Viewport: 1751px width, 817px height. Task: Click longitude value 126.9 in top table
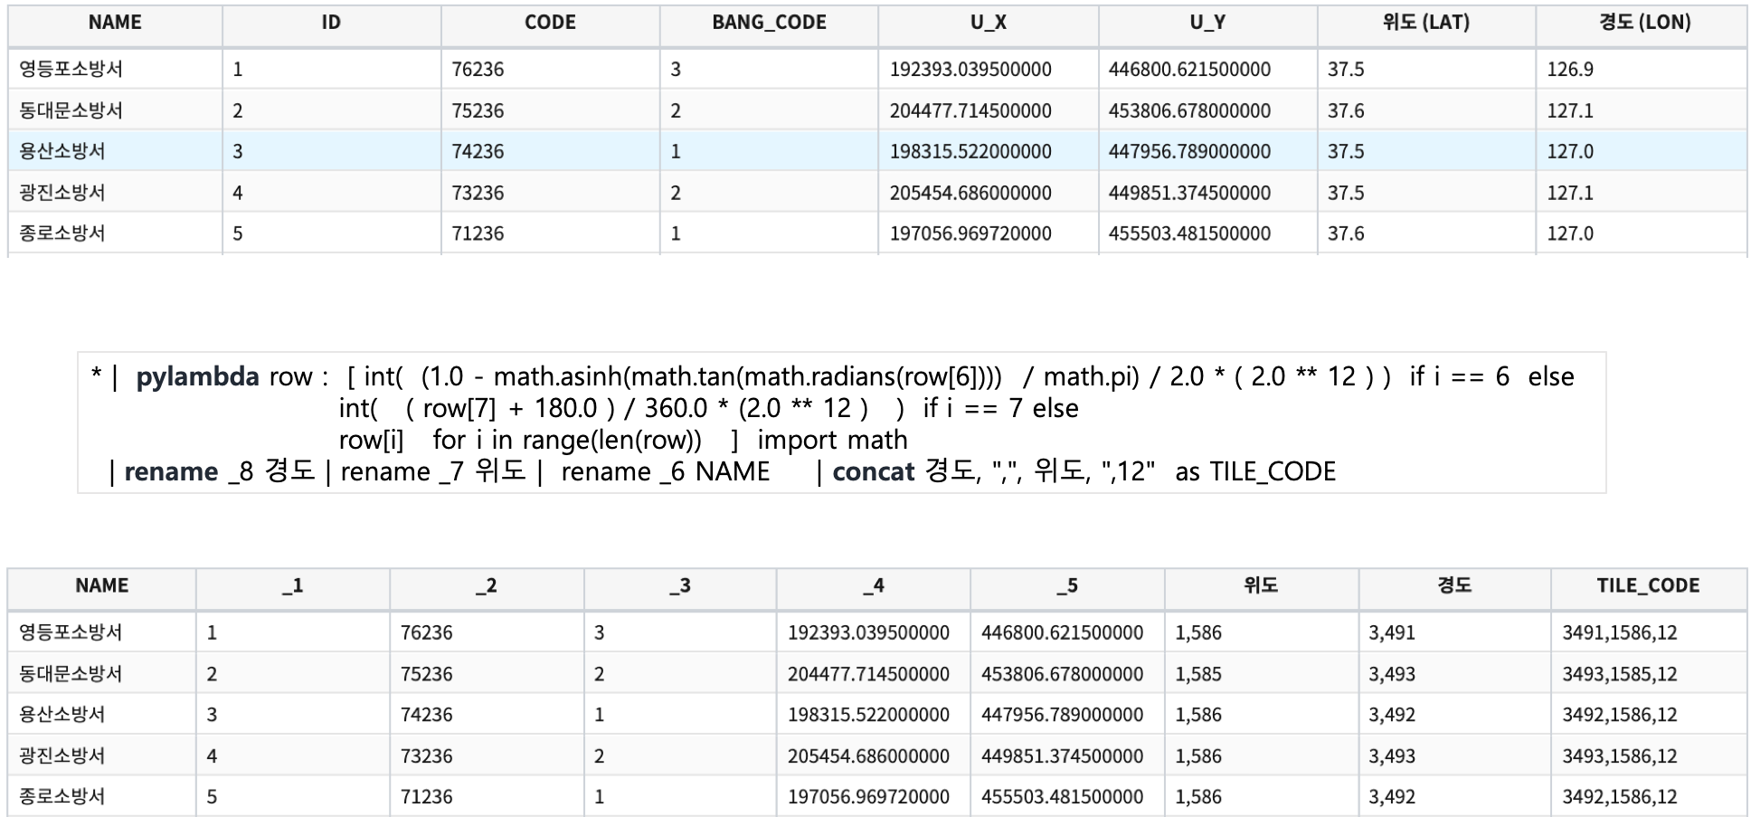coord(1569,70)
